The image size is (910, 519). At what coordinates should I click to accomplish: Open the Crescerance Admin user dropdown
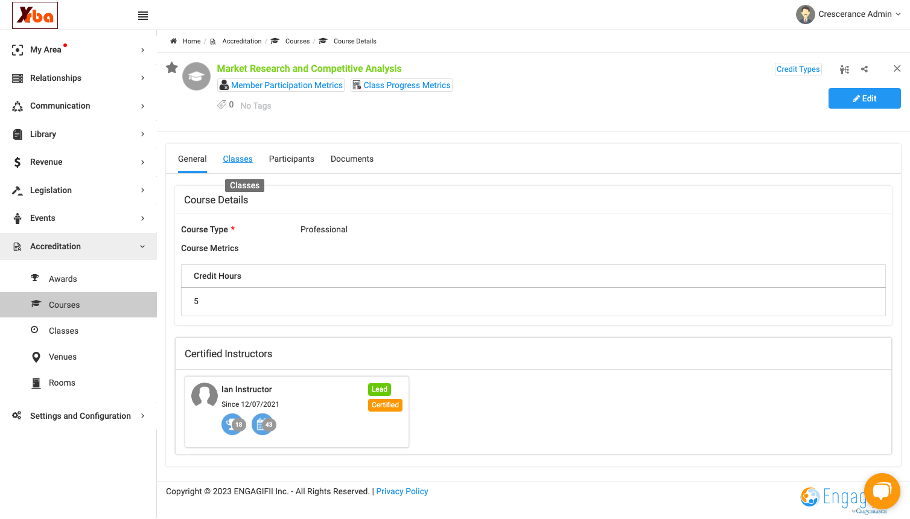848,14
